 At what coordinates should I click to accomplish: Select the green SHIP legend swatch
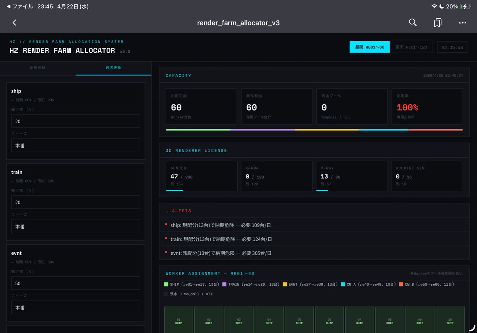(x=166, y=284)
